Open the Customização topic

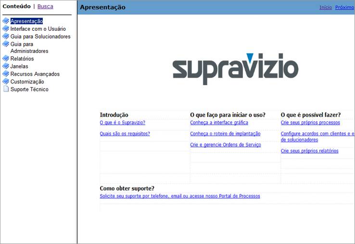pyautogui.click(x=27, y=82)
